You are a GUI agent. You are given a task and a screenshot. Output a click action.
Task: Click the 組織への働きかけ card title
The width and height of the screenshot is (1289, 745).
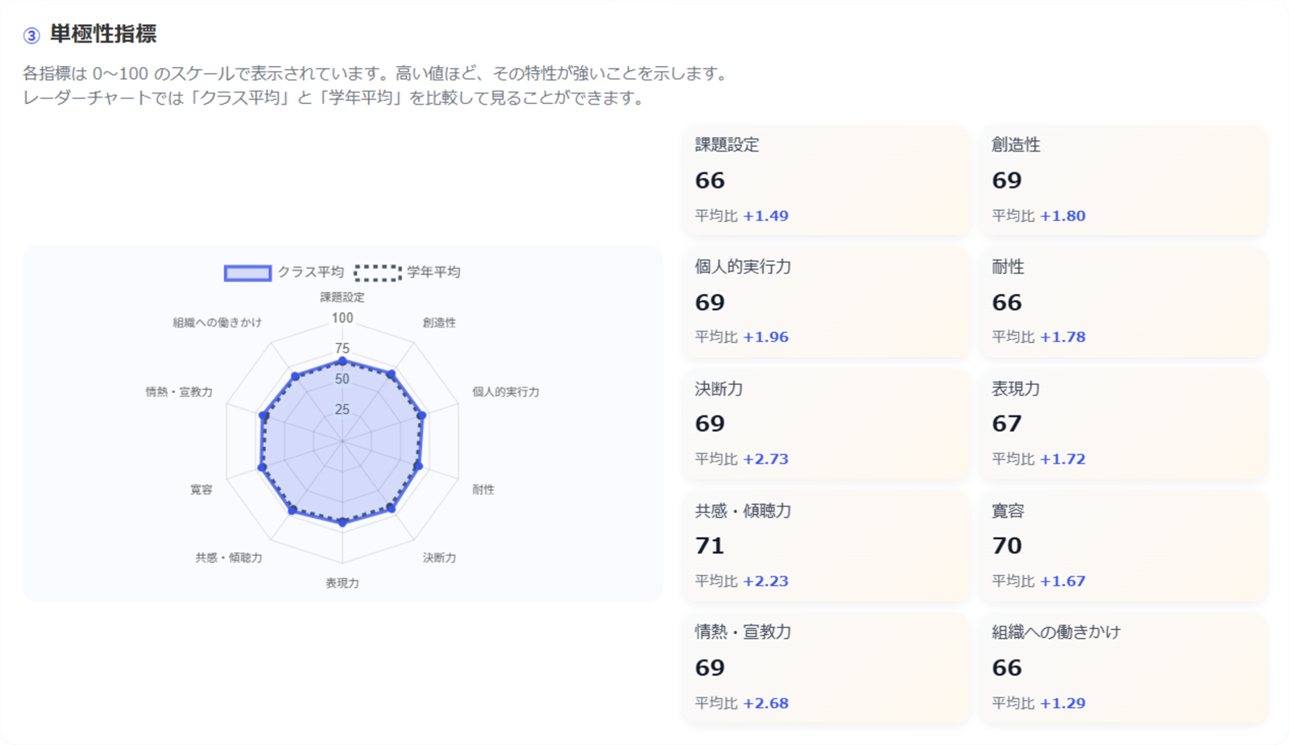pyautogui.click(x=1056, y=632)
